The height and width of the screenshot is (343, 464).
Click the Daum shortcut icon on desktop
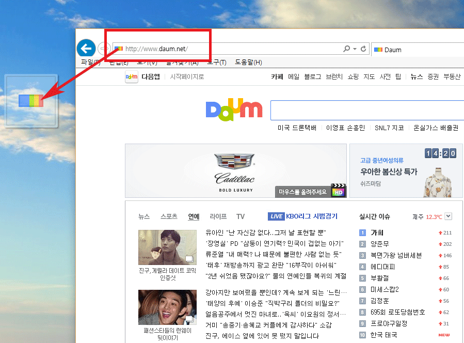[x=31, y=101]
